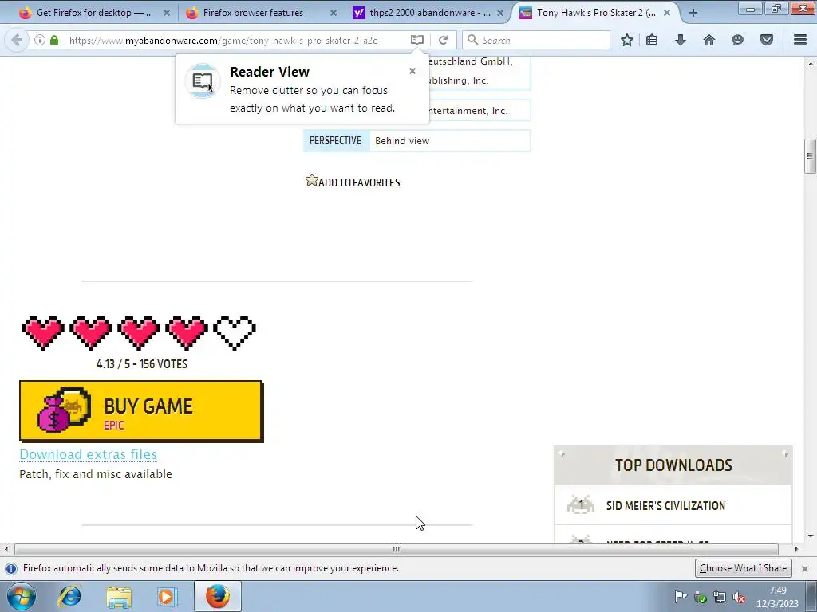Click the info icon in notification bar
This screenshot has height=612, width=817.
click(x=11, y=568)
